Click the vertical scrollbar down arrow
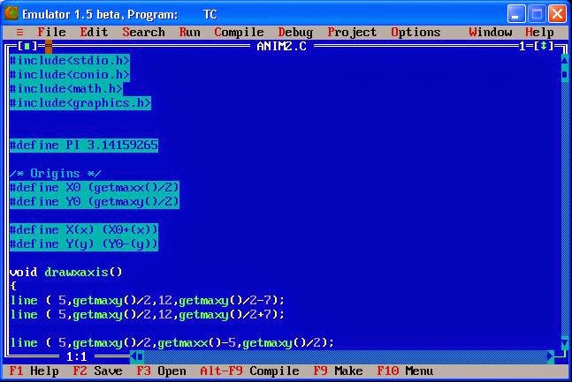 tap(564, 342)
